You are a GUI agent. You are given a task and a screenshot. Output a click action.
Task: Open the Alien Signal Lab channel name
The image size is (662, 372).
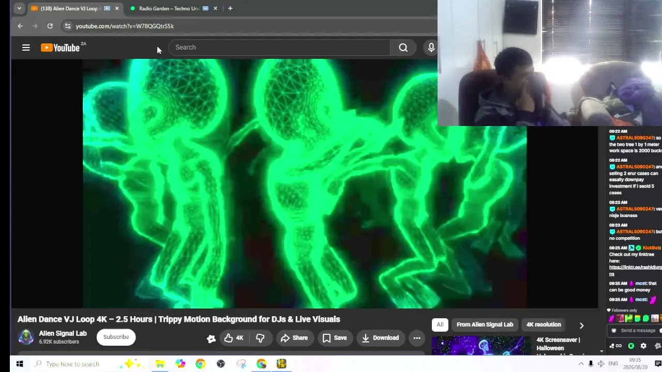tap(63, 333)
